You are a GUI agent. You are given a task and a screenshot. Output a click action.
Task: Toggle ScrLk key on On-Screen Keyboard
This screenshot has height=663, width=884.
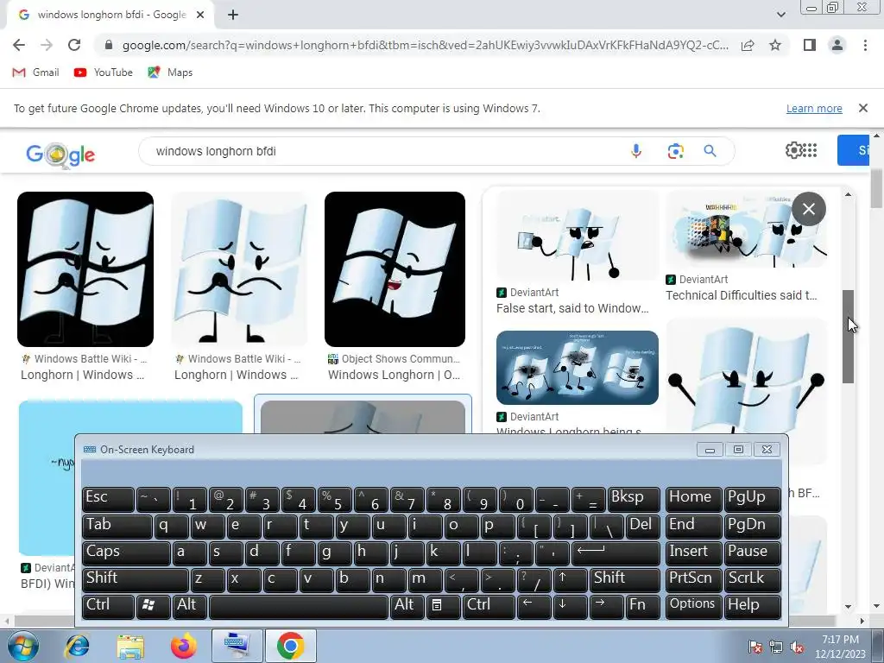752,579
